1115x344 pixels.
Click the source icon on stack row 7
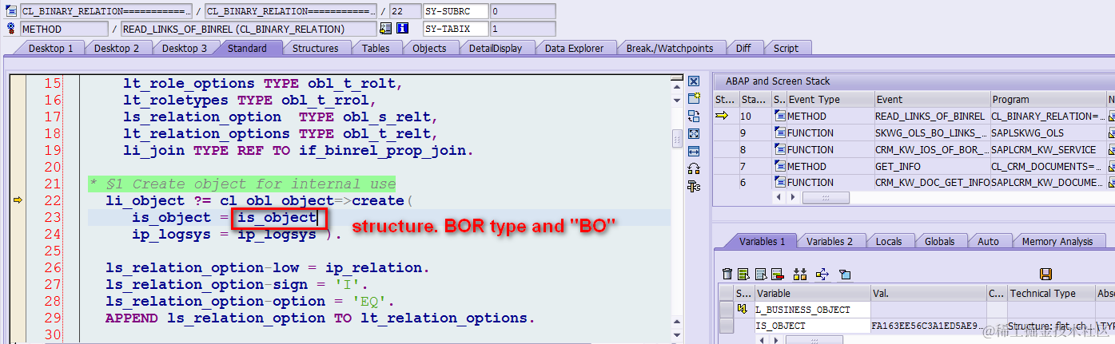(780, 167)
